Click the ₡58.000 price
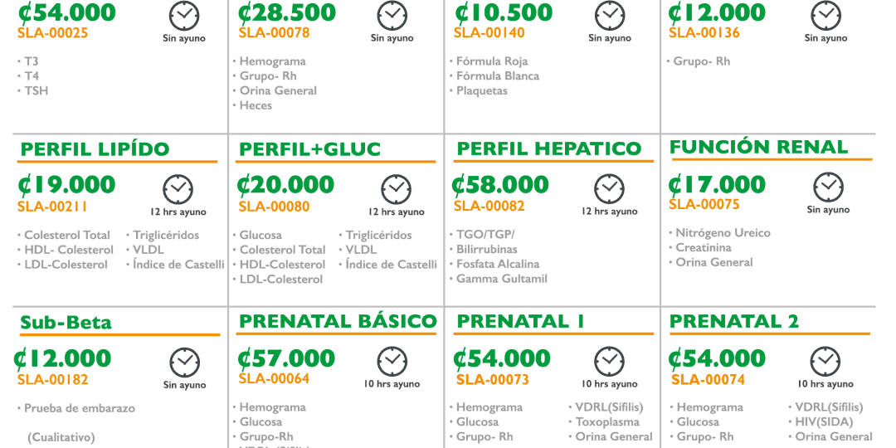 coord(500,184)
